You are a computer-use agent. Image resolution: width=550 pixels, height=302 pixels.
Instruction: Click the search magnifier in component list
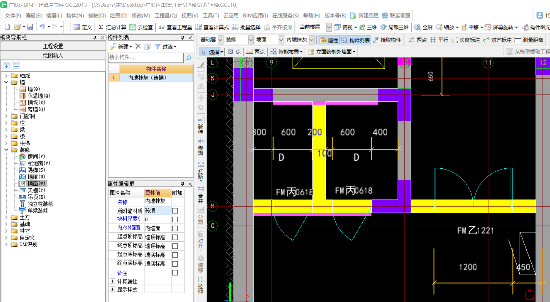coord(189,58)
